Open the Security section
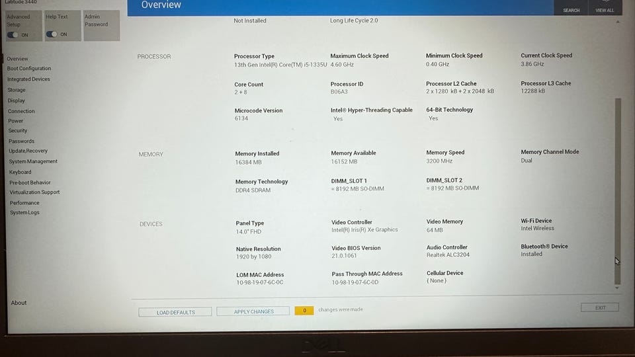Image resolution: width=635 pixels, height=357 pixels. [18, 131]
